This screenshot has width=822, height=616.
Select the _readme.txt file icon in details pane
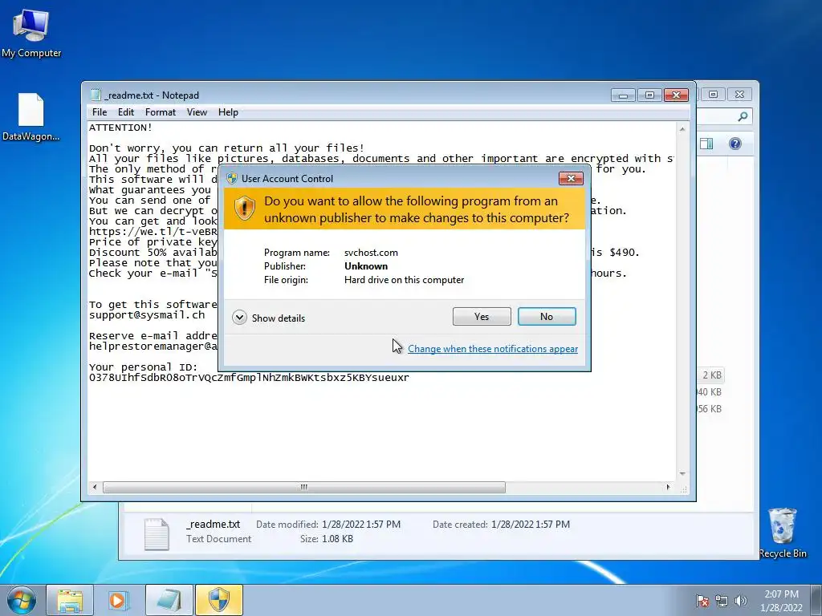pyautogui.click(x=157, y=533)
